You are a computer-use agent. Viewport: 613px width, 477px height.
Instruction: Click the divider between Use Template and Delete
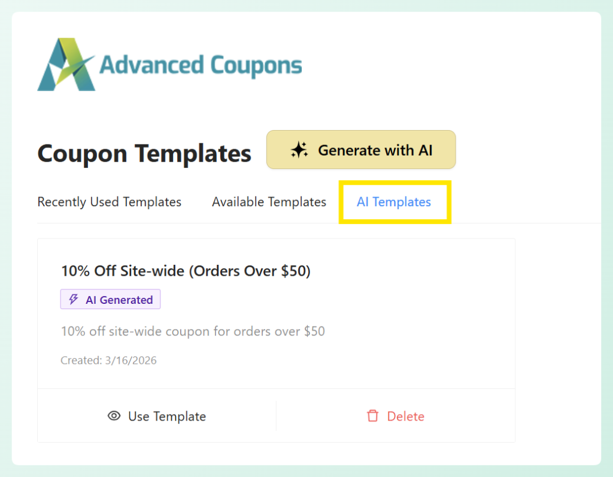(276, 416)
